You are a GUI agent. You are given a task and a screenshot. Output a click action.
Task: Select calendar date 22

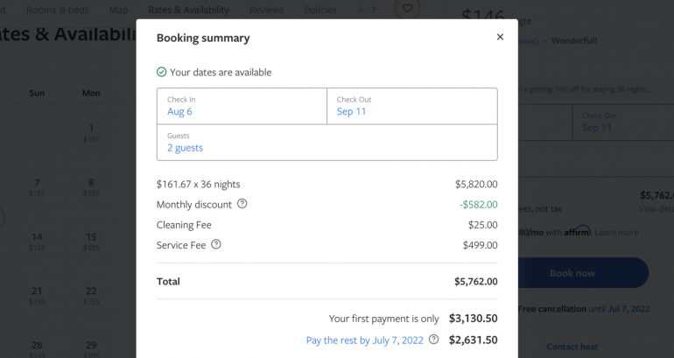coord(91,295)
